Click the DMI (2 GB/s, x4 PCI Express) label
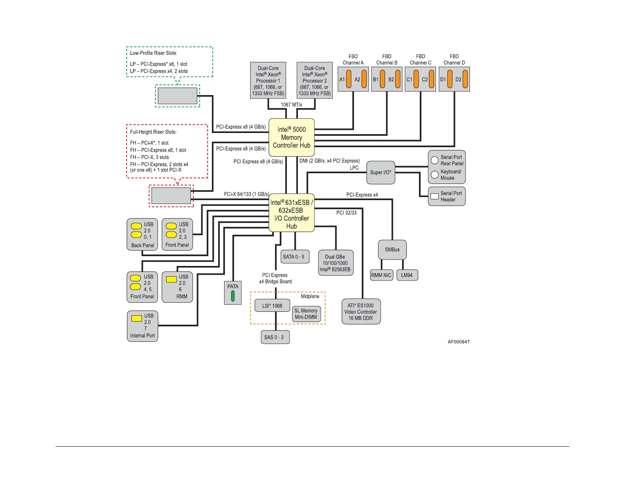Viewport: 625px width, 483px height. (x=329, y=161)
